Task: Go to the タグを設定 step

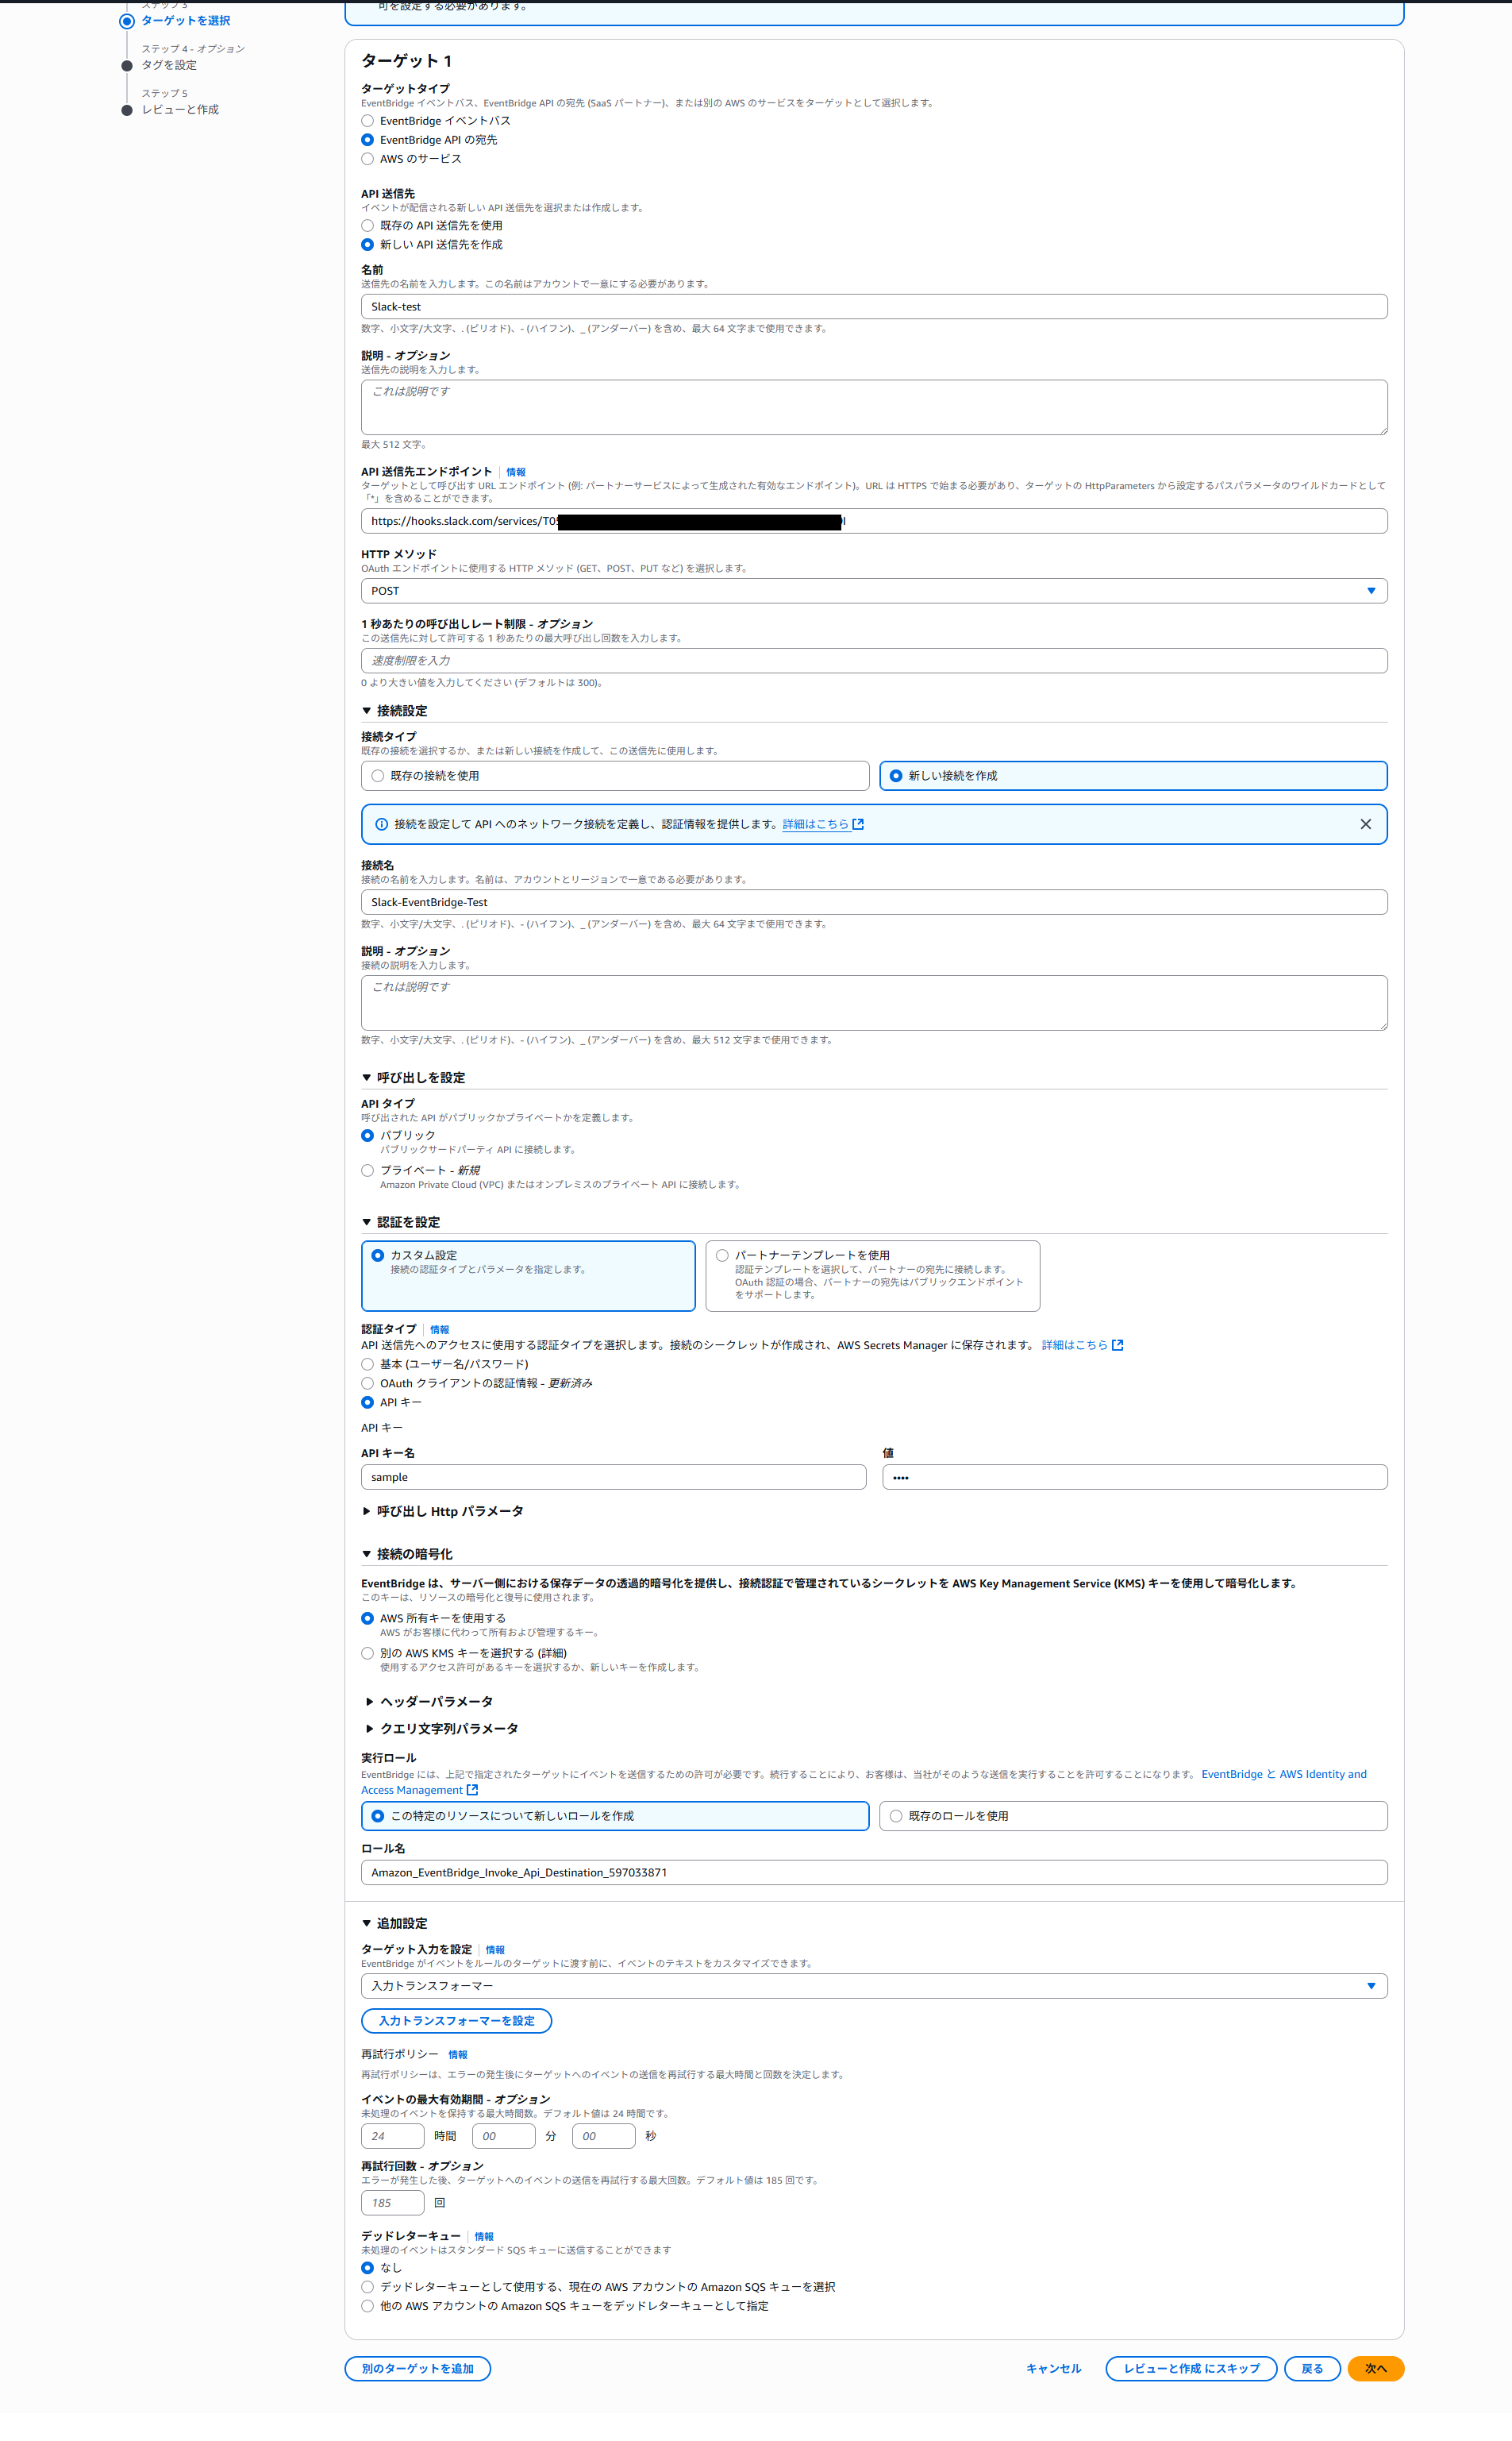Action: 170,64
